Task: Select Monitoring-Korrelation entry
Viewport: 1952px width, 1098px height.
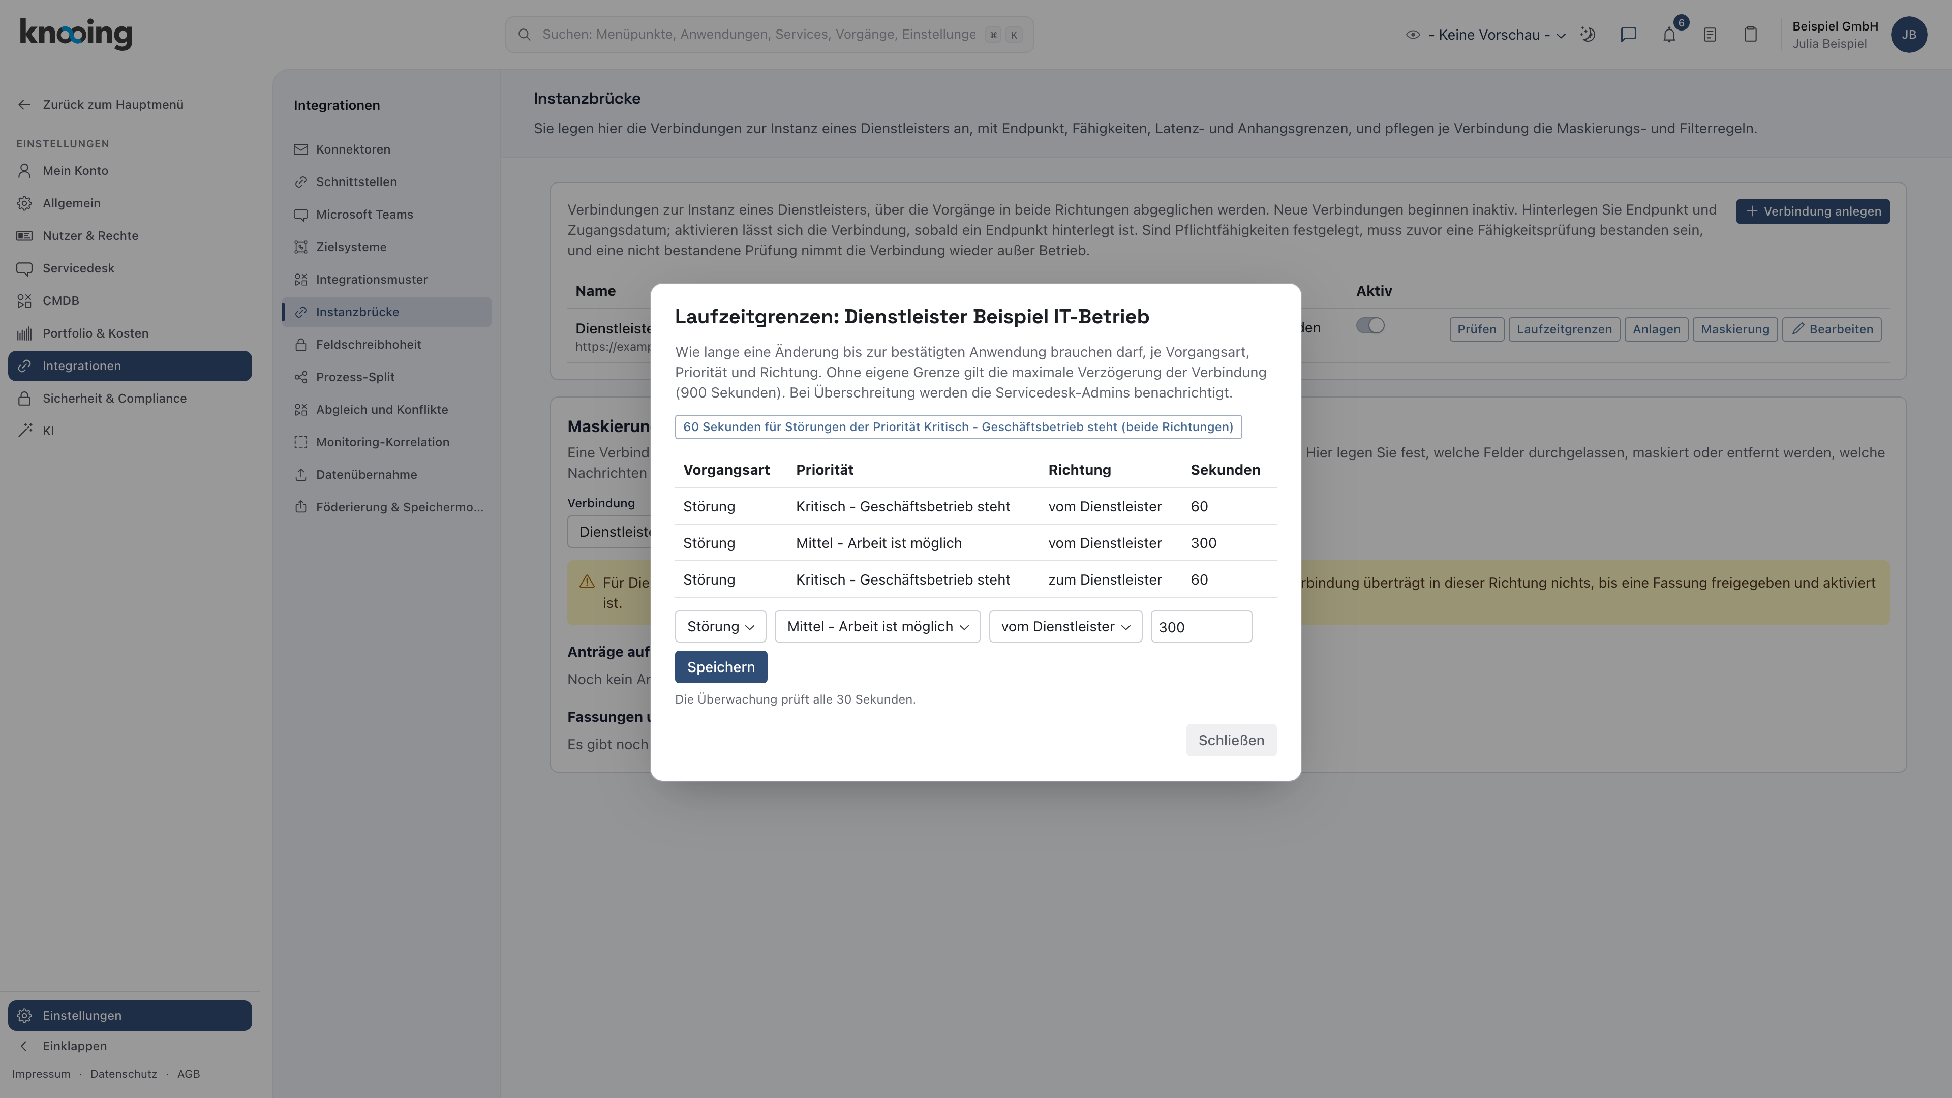Action: click(x=387, y=443)
